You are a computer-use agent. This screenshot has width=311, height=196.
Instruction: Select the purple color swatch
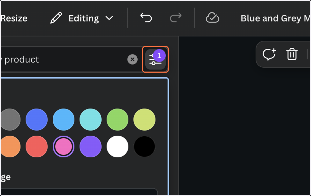click(90, 146)
